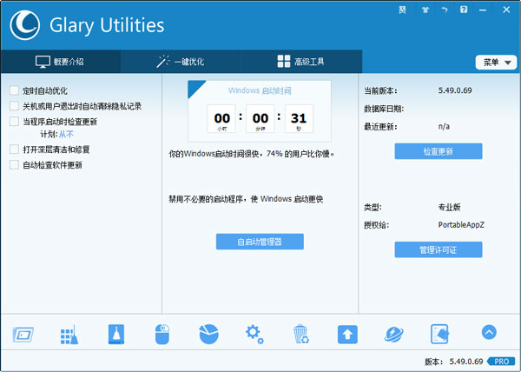
Task: Open the 菜单 dropdown menu
Action: click(x=496, y=63)
